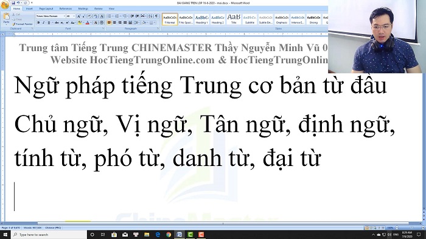Click the 'Type here to search' taskbar box
426x239 pixels.
point(49,235)
